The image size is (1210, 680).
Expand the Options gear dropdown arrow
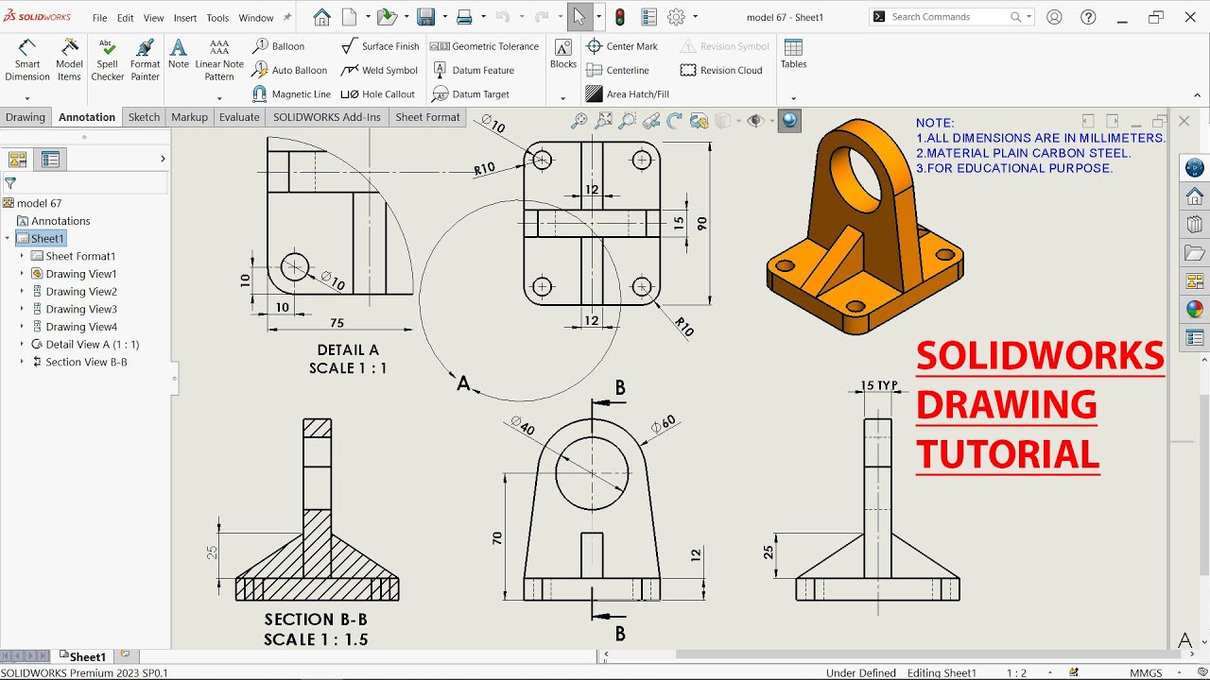coord(695,17)
